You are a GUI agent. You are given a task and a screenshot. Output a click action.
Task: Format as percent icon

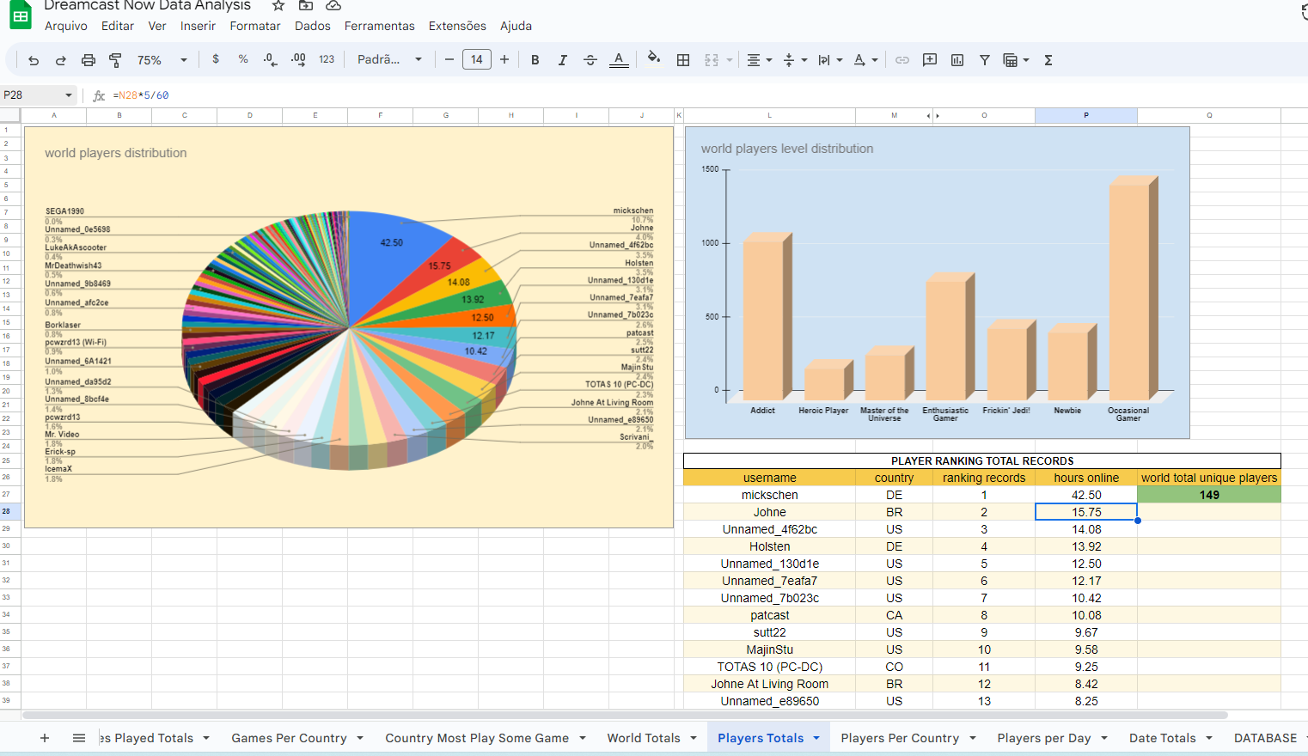(x=243, y=59)
